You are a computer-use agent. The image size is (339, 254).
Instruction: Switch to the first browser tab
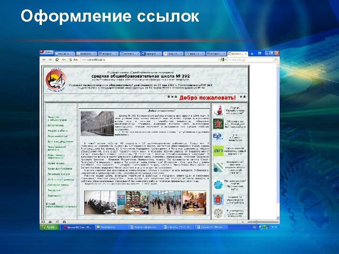[65, 54]
